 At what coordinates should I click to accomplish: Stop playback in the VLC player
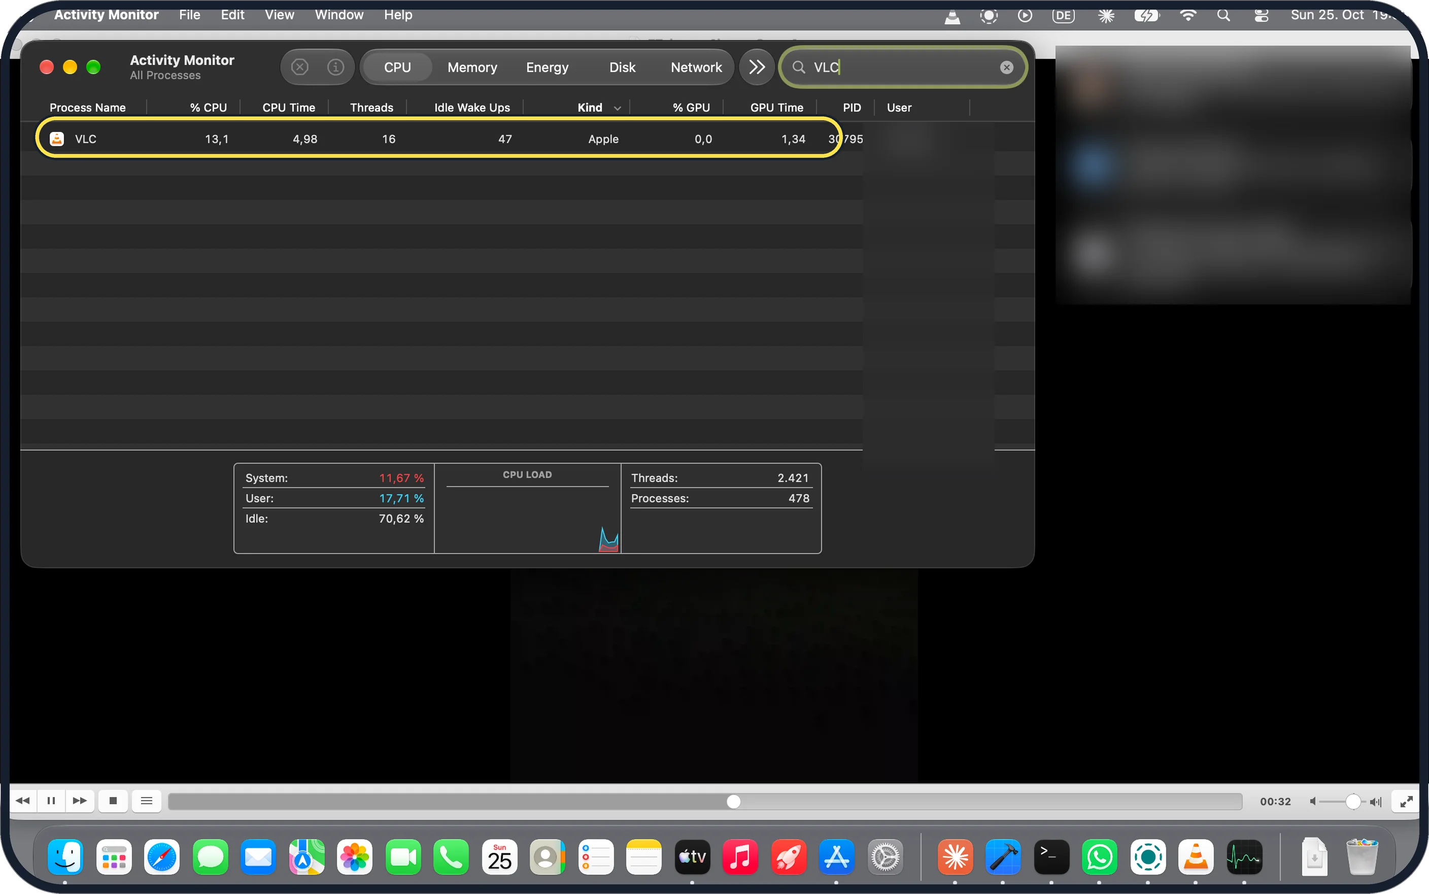[x=113, y=801]
